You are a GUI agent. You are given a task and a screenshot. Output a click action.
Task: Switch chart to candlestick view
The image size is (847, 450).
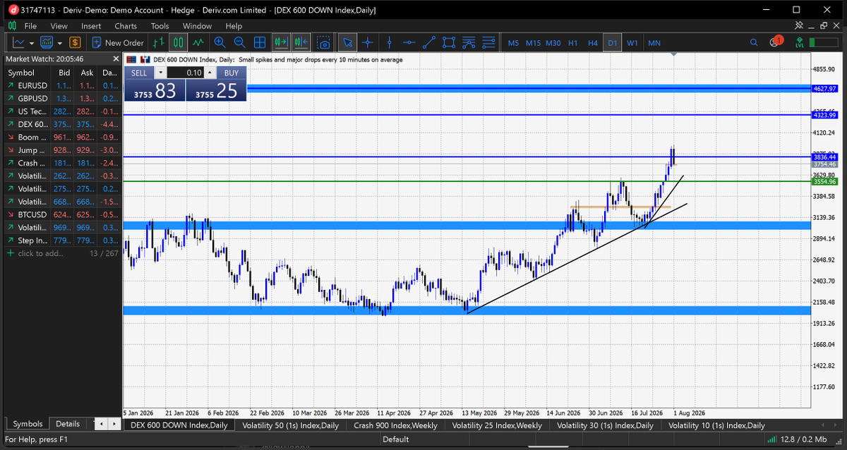click(x=179, y=42)
